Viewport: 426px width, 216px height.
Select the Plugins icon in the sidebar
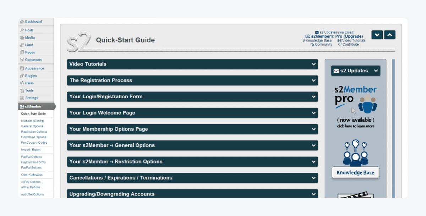click(22, 76)
